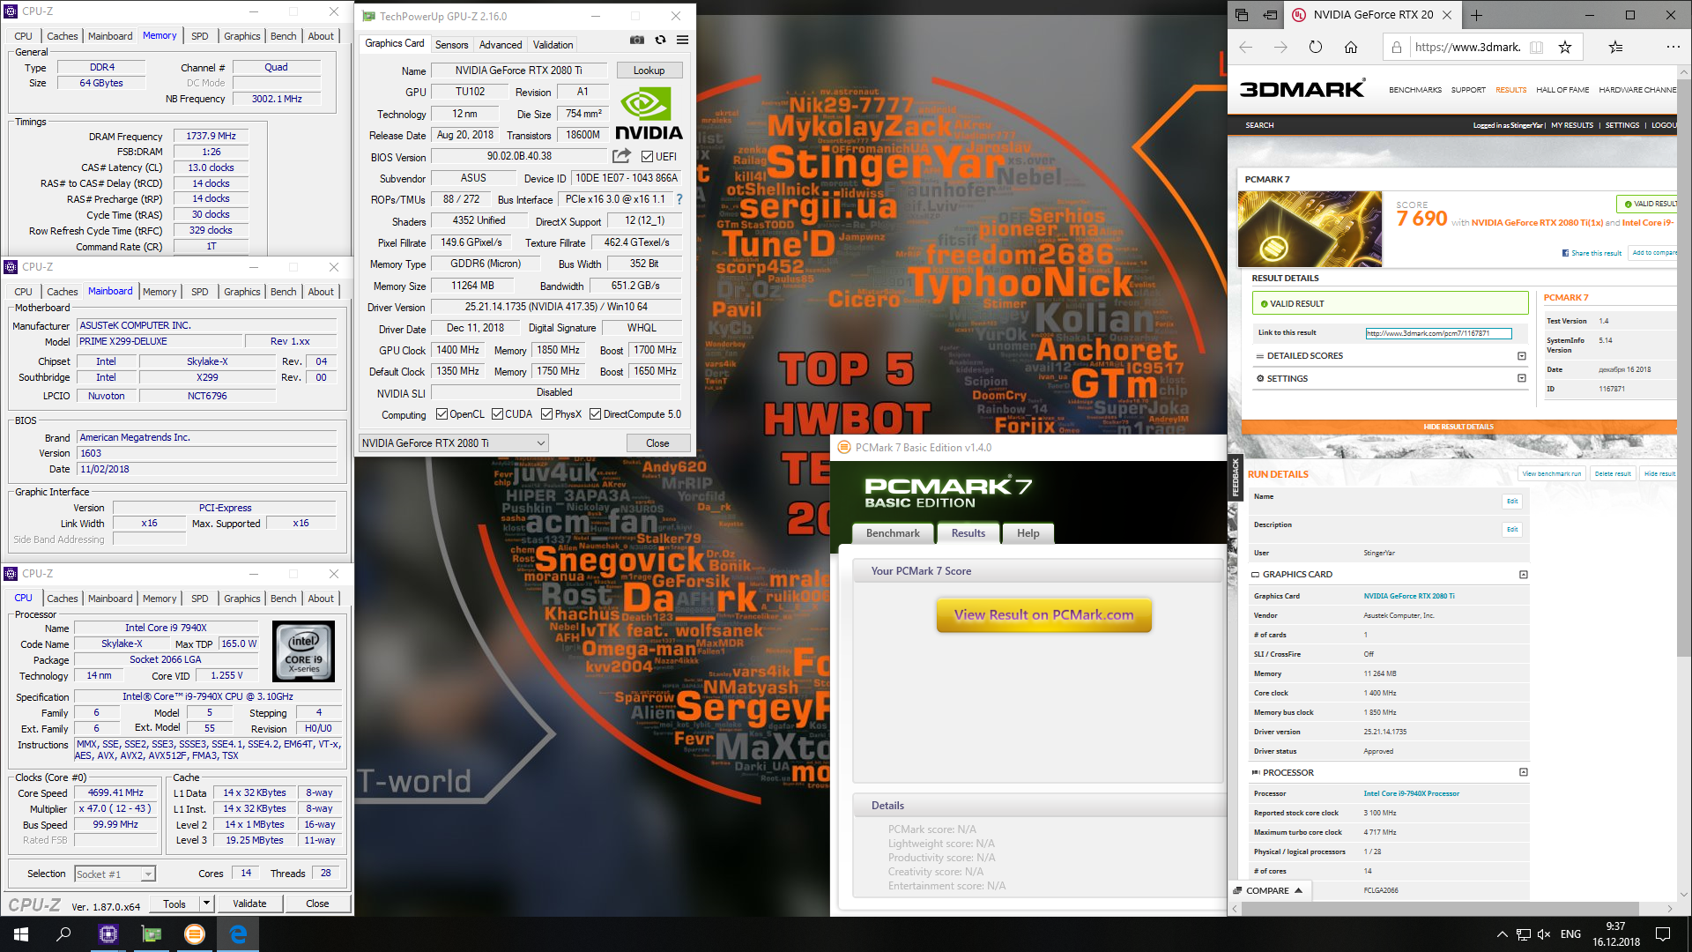The image size is (1692, 952).
Task: Switch to GPU-Z from the taskbar
Action: (152, 934)
